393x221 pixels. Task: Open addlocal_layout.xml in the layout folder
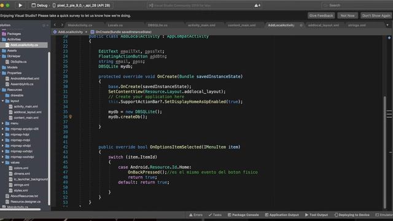28,112
